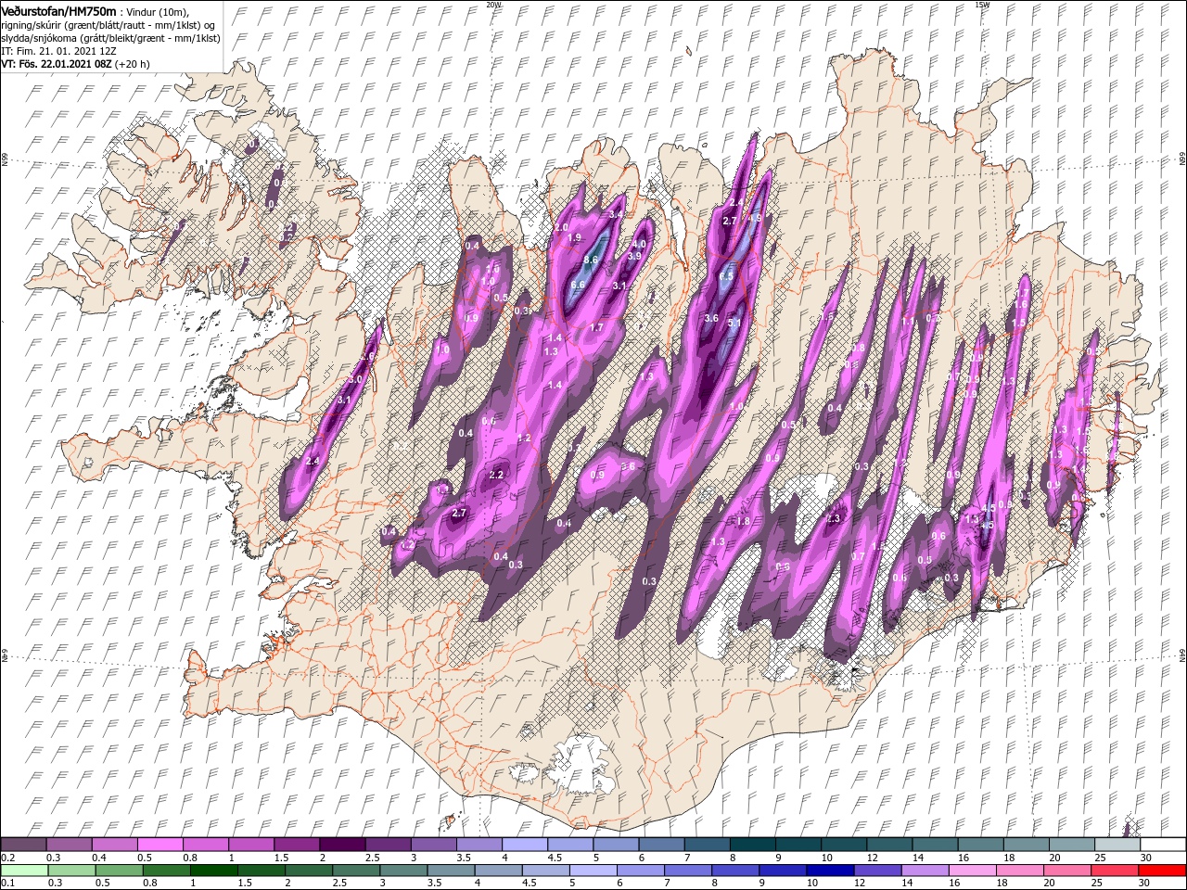This screenshot has height=890, width=1187.
Task: Click the 6.5 precipitation value on the map
Action: tap(727, 276)
